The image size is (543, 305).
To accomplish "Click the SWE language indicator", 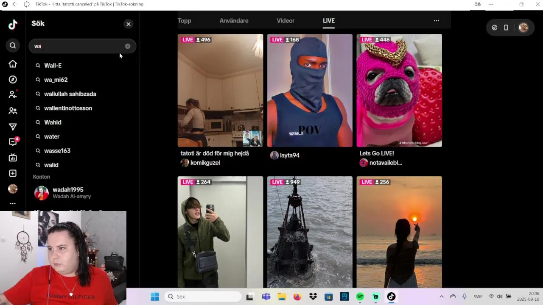I will 478,297.
